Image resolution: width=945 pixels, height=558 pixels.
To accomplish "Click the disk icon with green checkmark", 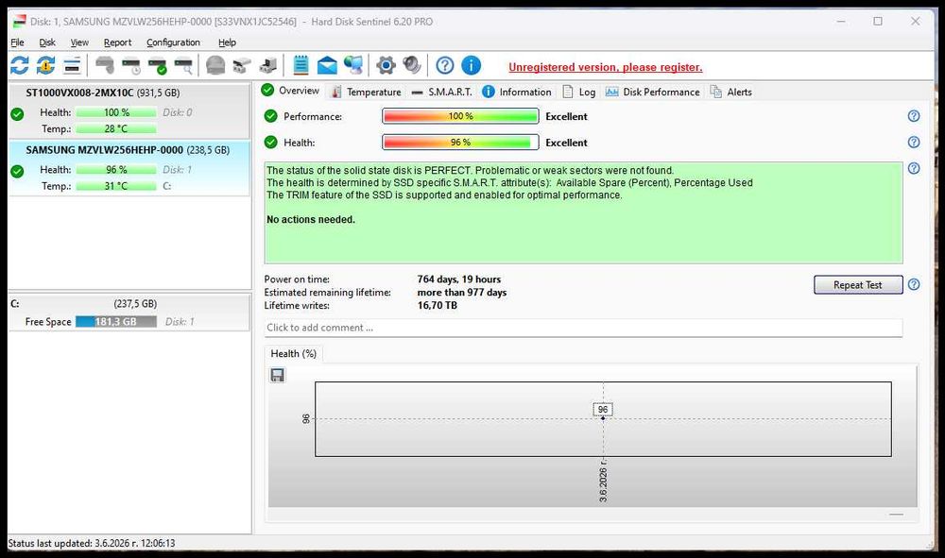I will 157,65.
